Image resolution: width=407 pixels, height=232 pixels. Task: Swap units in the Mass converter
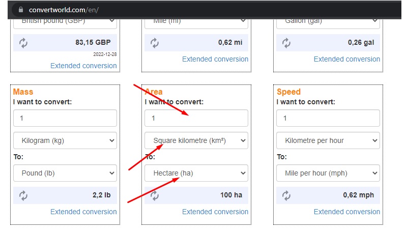(23, 195)
